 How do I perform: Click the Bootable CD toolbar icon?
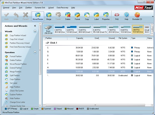[x=137, y=16]
